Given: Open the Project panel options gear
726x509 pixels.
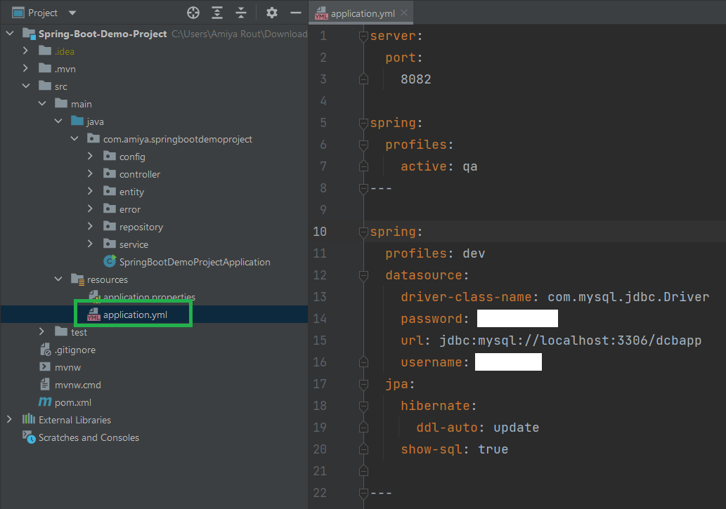Looking at the screenshot, I should pos(272,12).
